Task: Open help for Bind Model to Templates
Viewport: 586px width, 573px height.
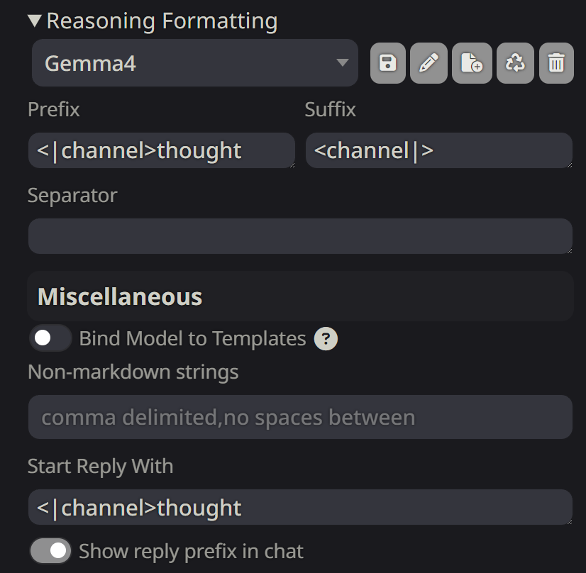Action: tap(326, 339)
